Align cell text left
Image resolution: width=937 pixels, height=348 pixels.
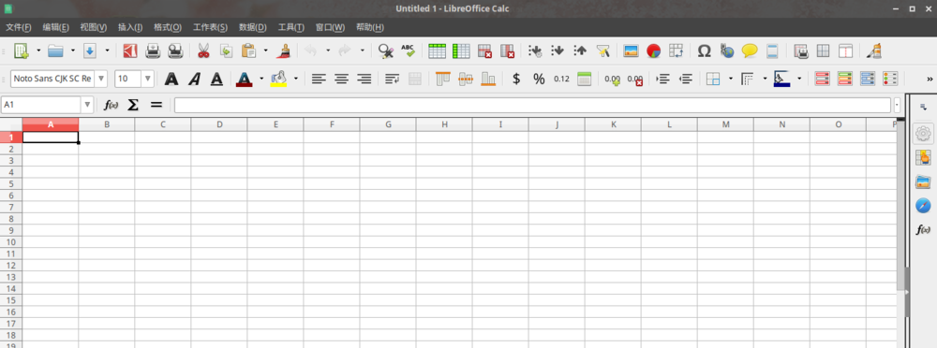coord(320,79)
